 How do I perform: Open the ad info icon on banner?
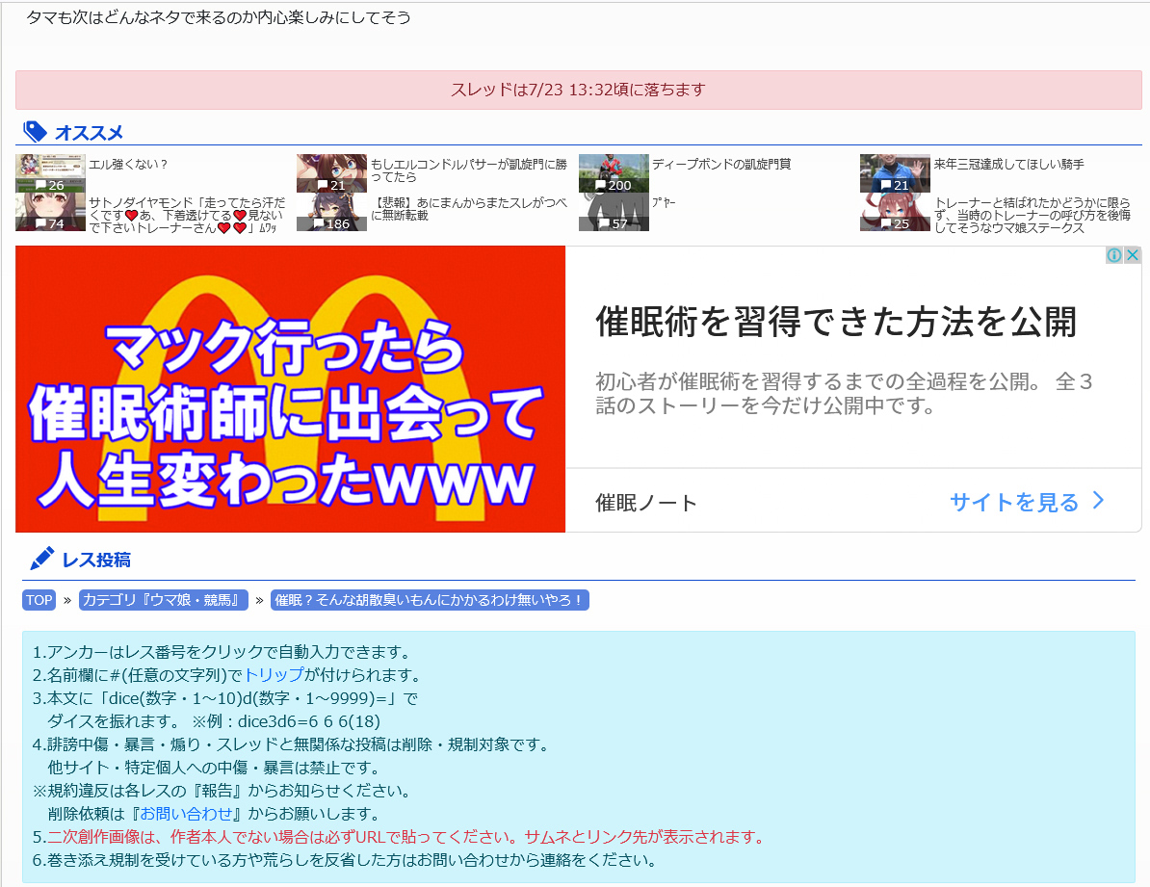pos(1114,255)
